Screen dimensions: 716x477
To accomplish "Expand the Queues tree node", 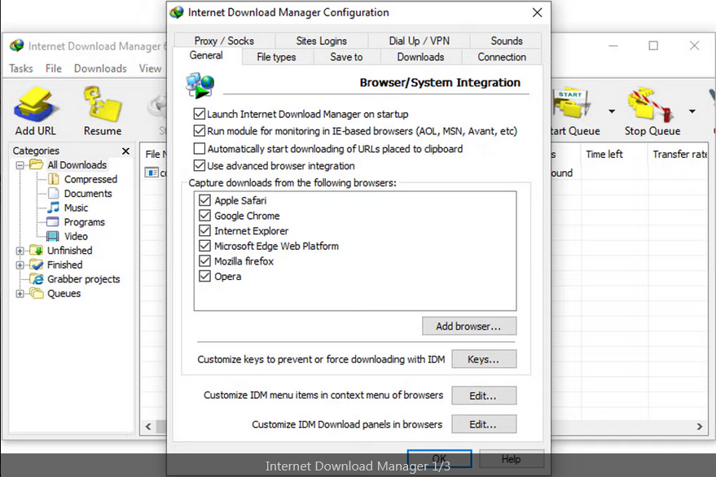I will pyautogui.click(x=20, y=294).
